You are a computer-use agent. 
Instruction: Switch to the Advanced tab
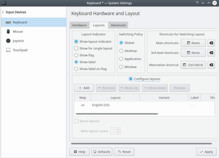[x=118, y=25]
